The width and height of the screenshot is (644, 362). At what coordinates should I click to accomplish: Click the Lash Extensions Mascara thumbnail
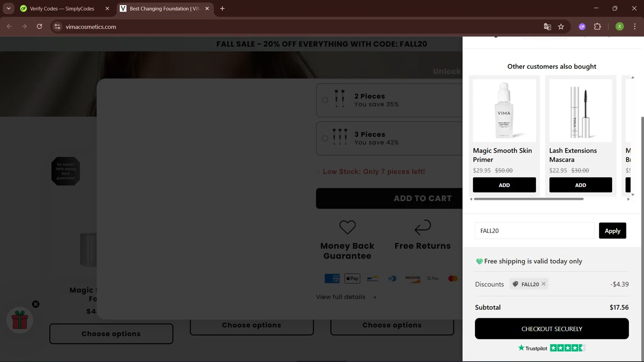pyautogui.click(x=580, y=110)
